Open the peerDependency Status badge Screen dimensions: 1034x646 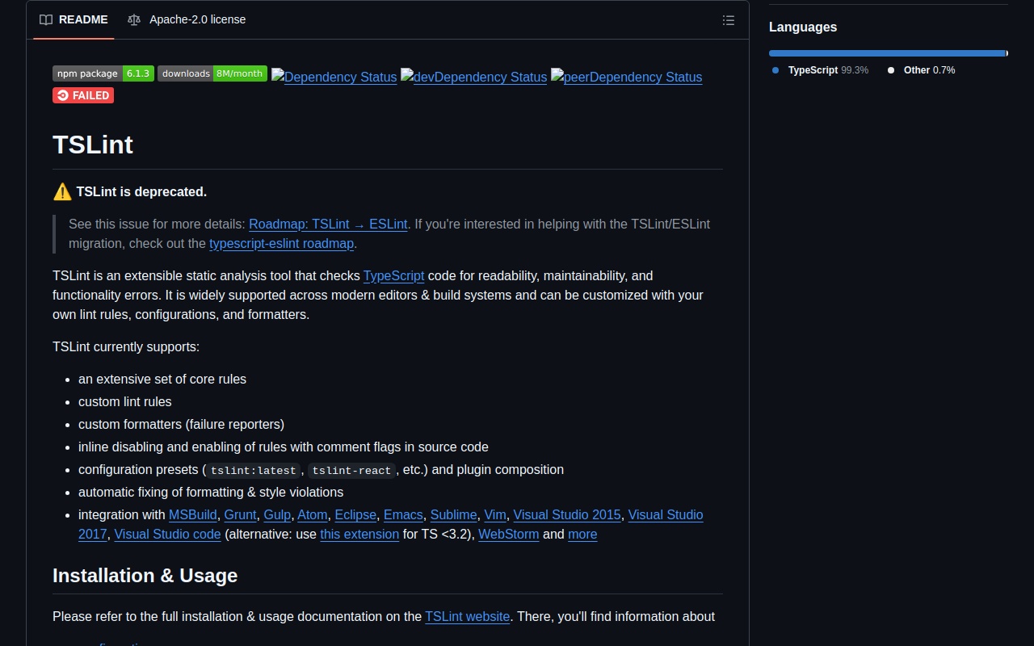point(626,78)
